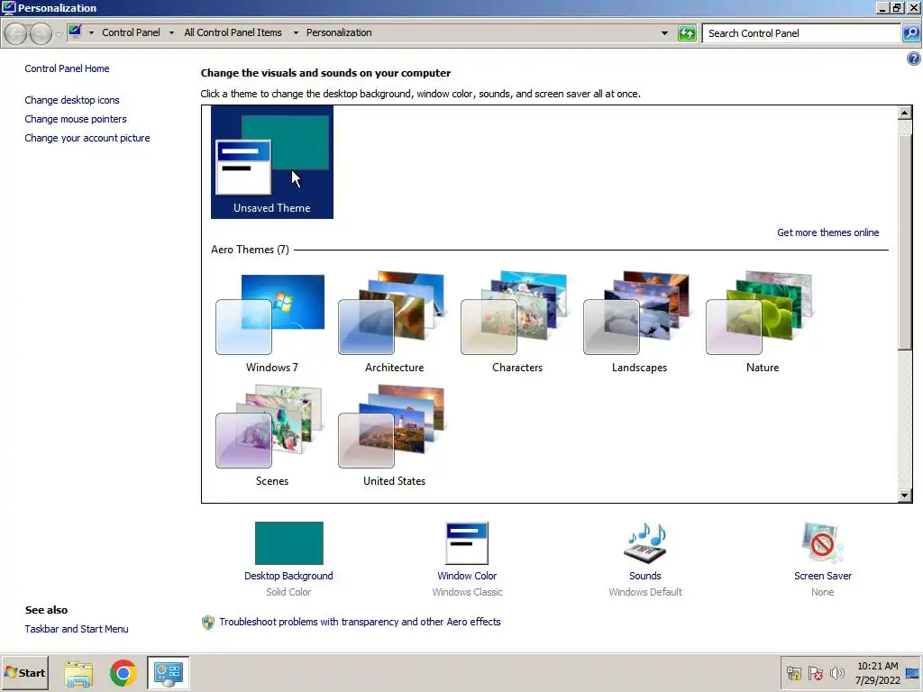
Task: Click the Back navigation arrow
Action: [16, 33]
